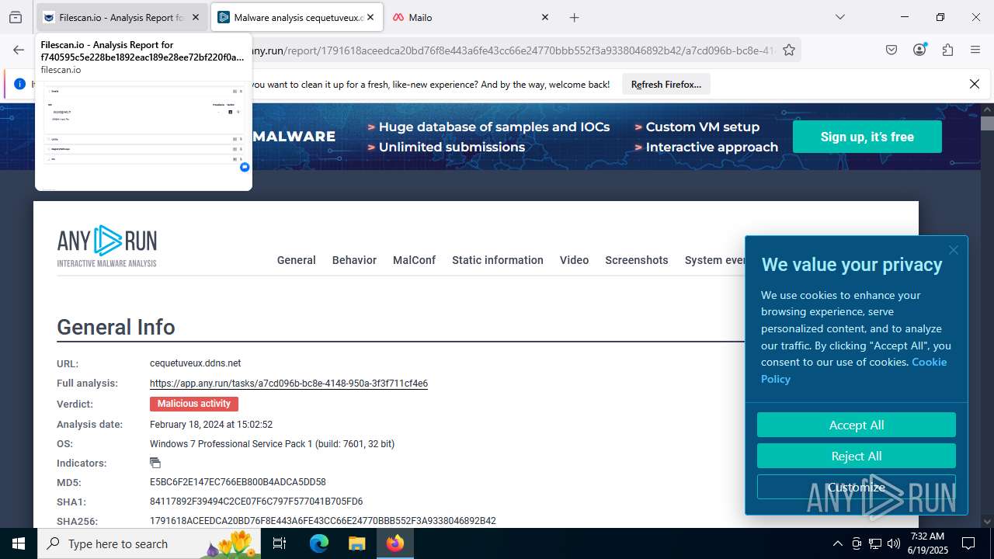Close the Mailo tab
The image size is (994, 559).
(544, 17)
